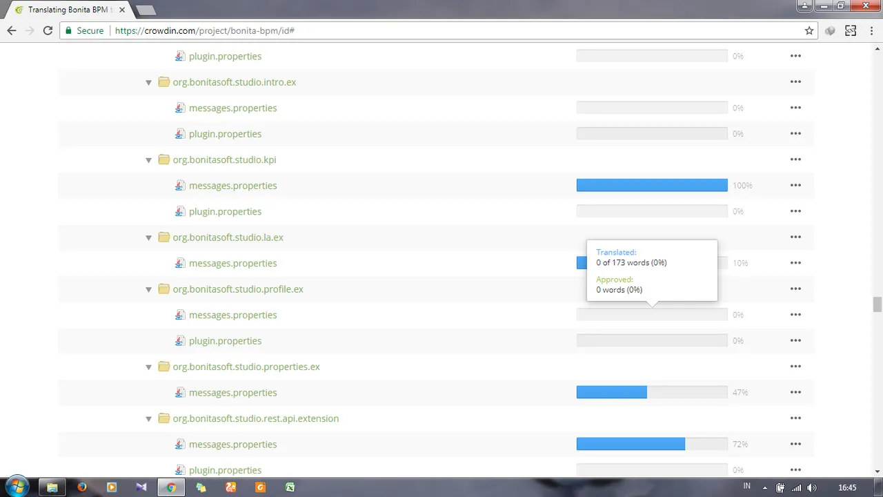Click the folder icon of org.bonitasoft.studio.kpi
This screenshot has width=883, height=497.
(163, 159)
